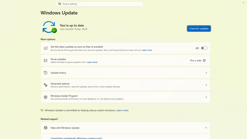Click the green leaf carbon emissions icon
The height and width of the screenshot is (139, 247).
(x=42, y=110)
